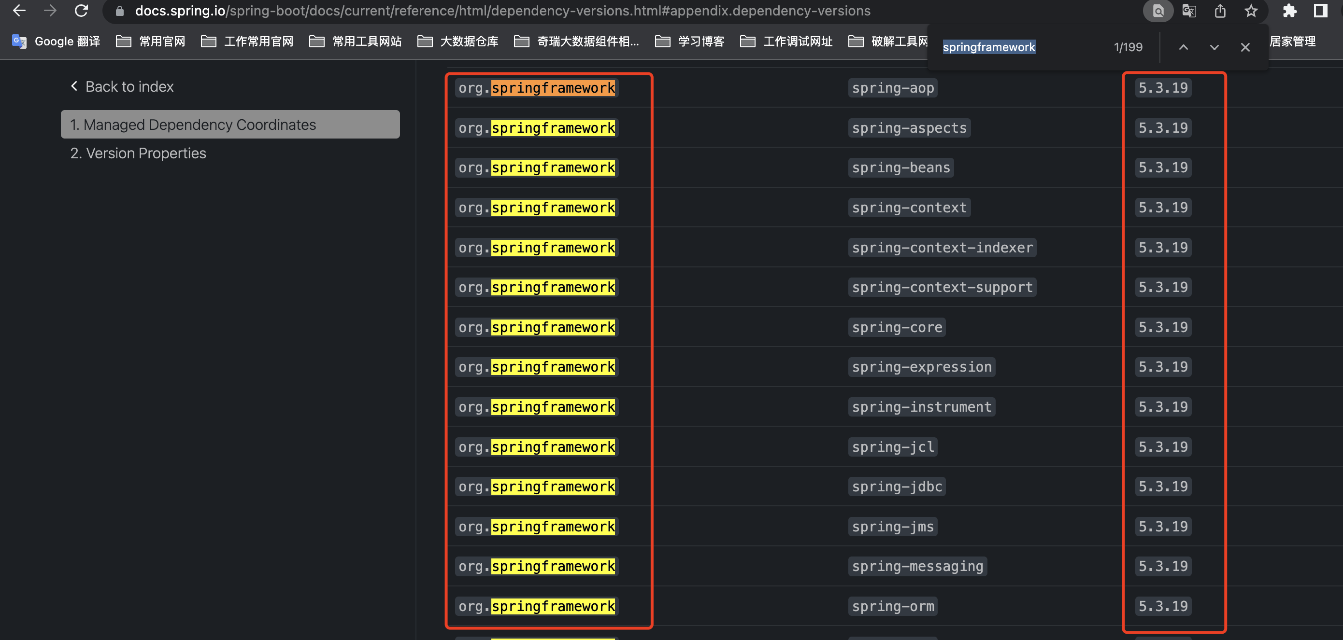This screenshot has width=1343, height=640.
Task: Click the Google Translate toolbar icon
Action: point(1189,11)
